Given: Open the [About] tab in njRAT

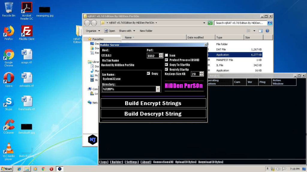Looking at the screenshot, I should [146, 162].
